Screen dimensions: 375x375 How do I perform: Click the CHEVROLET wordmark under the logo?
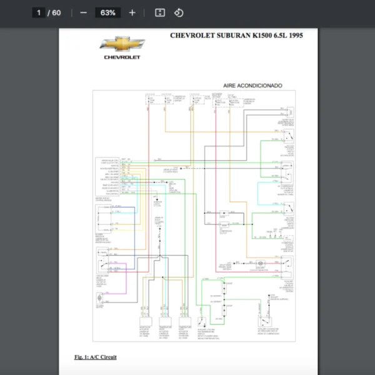(122, 57)
